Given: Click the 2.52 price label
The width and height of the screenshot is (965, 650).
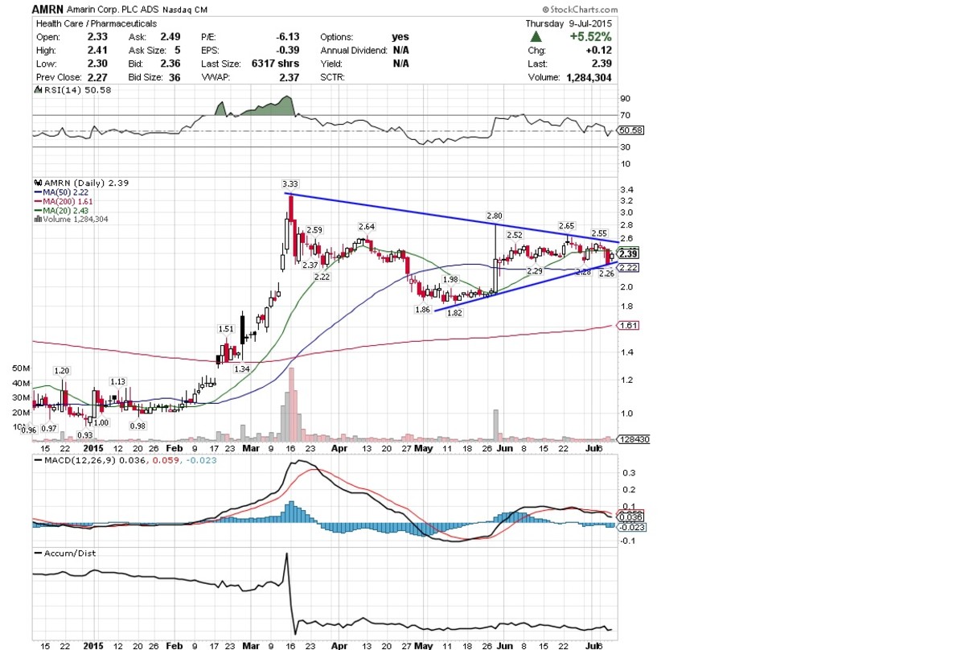Looking at the screenshot, I should (515, 234).
